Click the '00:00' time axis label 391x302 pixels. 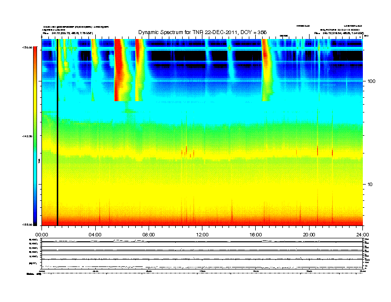pyautogui.click(x=41, y=235)
